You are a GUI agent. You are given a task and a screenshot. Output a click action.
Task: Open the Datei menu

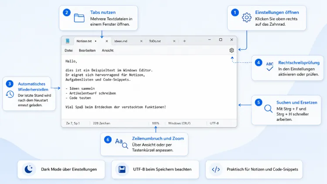[x=68, y=51]
